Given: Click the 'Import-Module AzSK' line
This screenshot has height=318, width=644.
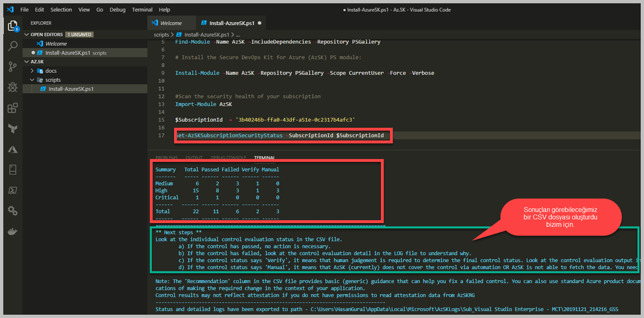Looking at the screenshot, I should 204,104.
